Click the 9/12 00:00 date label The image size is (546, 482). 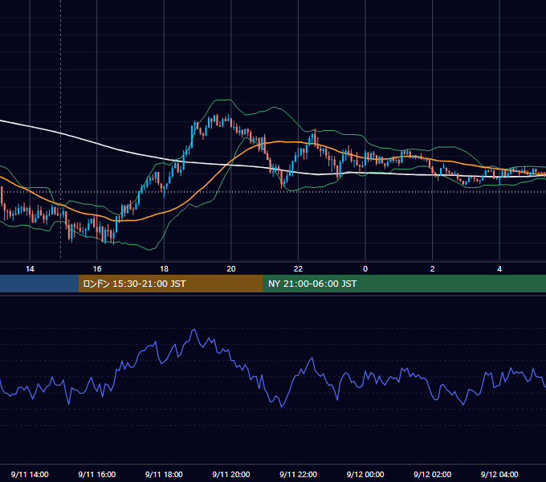pyautogui.click(x=365, y=474)
